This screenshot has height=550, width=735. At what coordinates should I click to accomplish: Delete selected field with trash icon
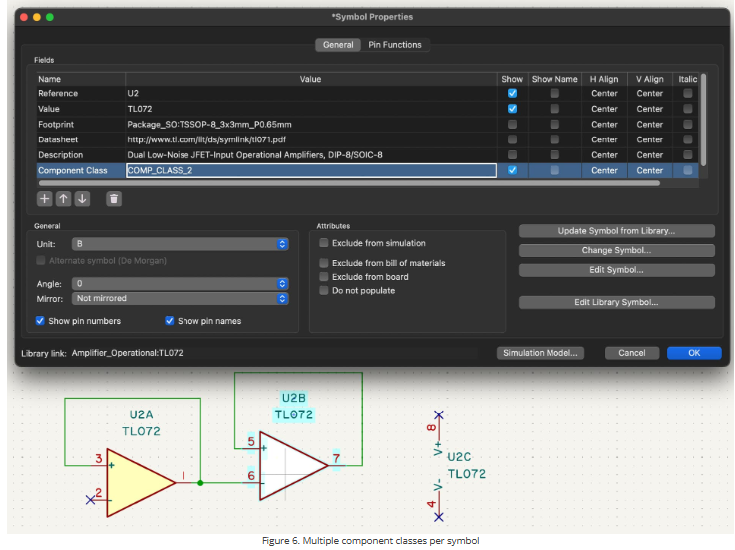coord(114,199)
